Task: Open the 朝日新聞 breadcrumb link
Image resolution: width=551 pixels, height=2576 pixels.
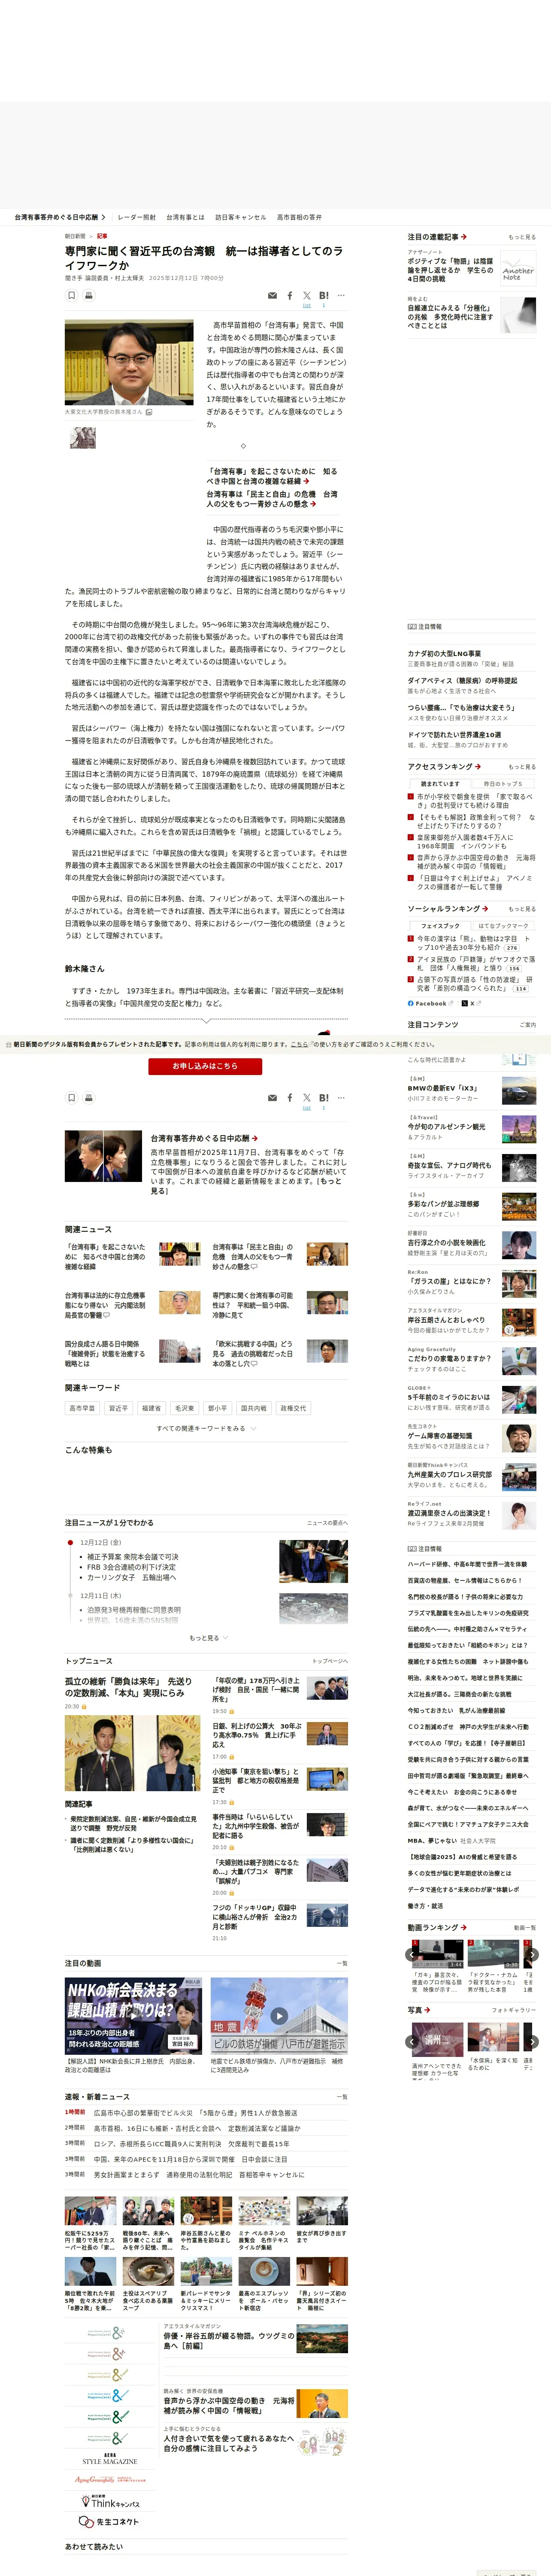Action: click(76, 236)
